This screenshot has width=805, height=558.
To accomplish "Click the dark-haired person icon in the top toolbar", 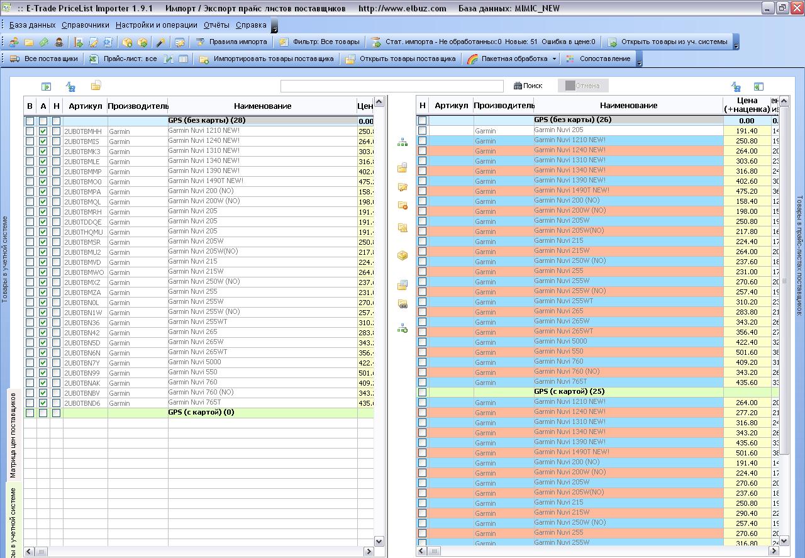I will pyautogui.click(x=59, y=42).
